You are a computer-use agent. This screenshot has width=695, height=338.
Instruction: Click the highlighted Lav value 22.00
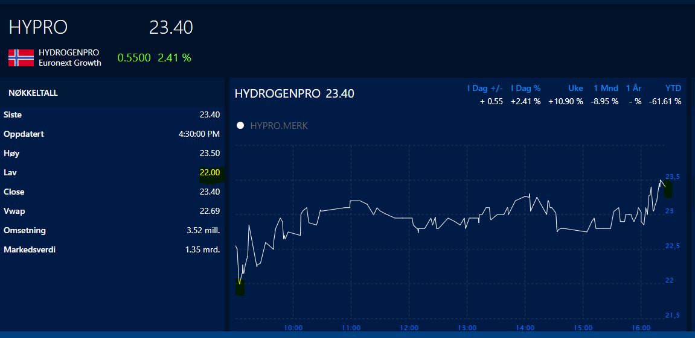(210, 172)
